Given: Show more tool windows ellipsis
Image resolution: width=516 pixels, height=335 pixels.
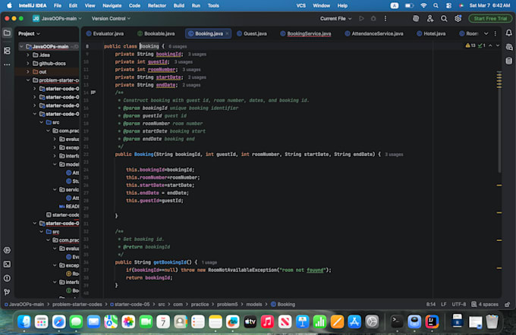Looking at the screenshot, I should click(7, 64).
